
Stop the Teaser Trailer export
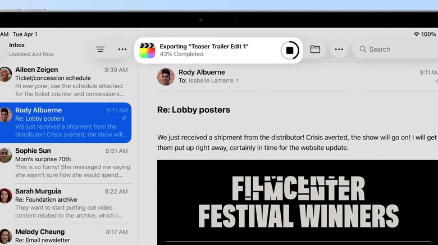click(290, 51)
